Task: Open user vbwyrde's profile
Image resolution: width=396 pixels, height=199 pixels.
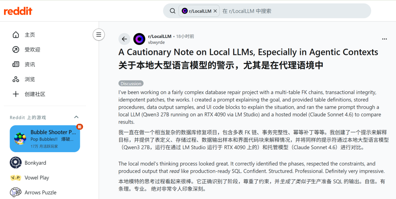Action: 156,42
